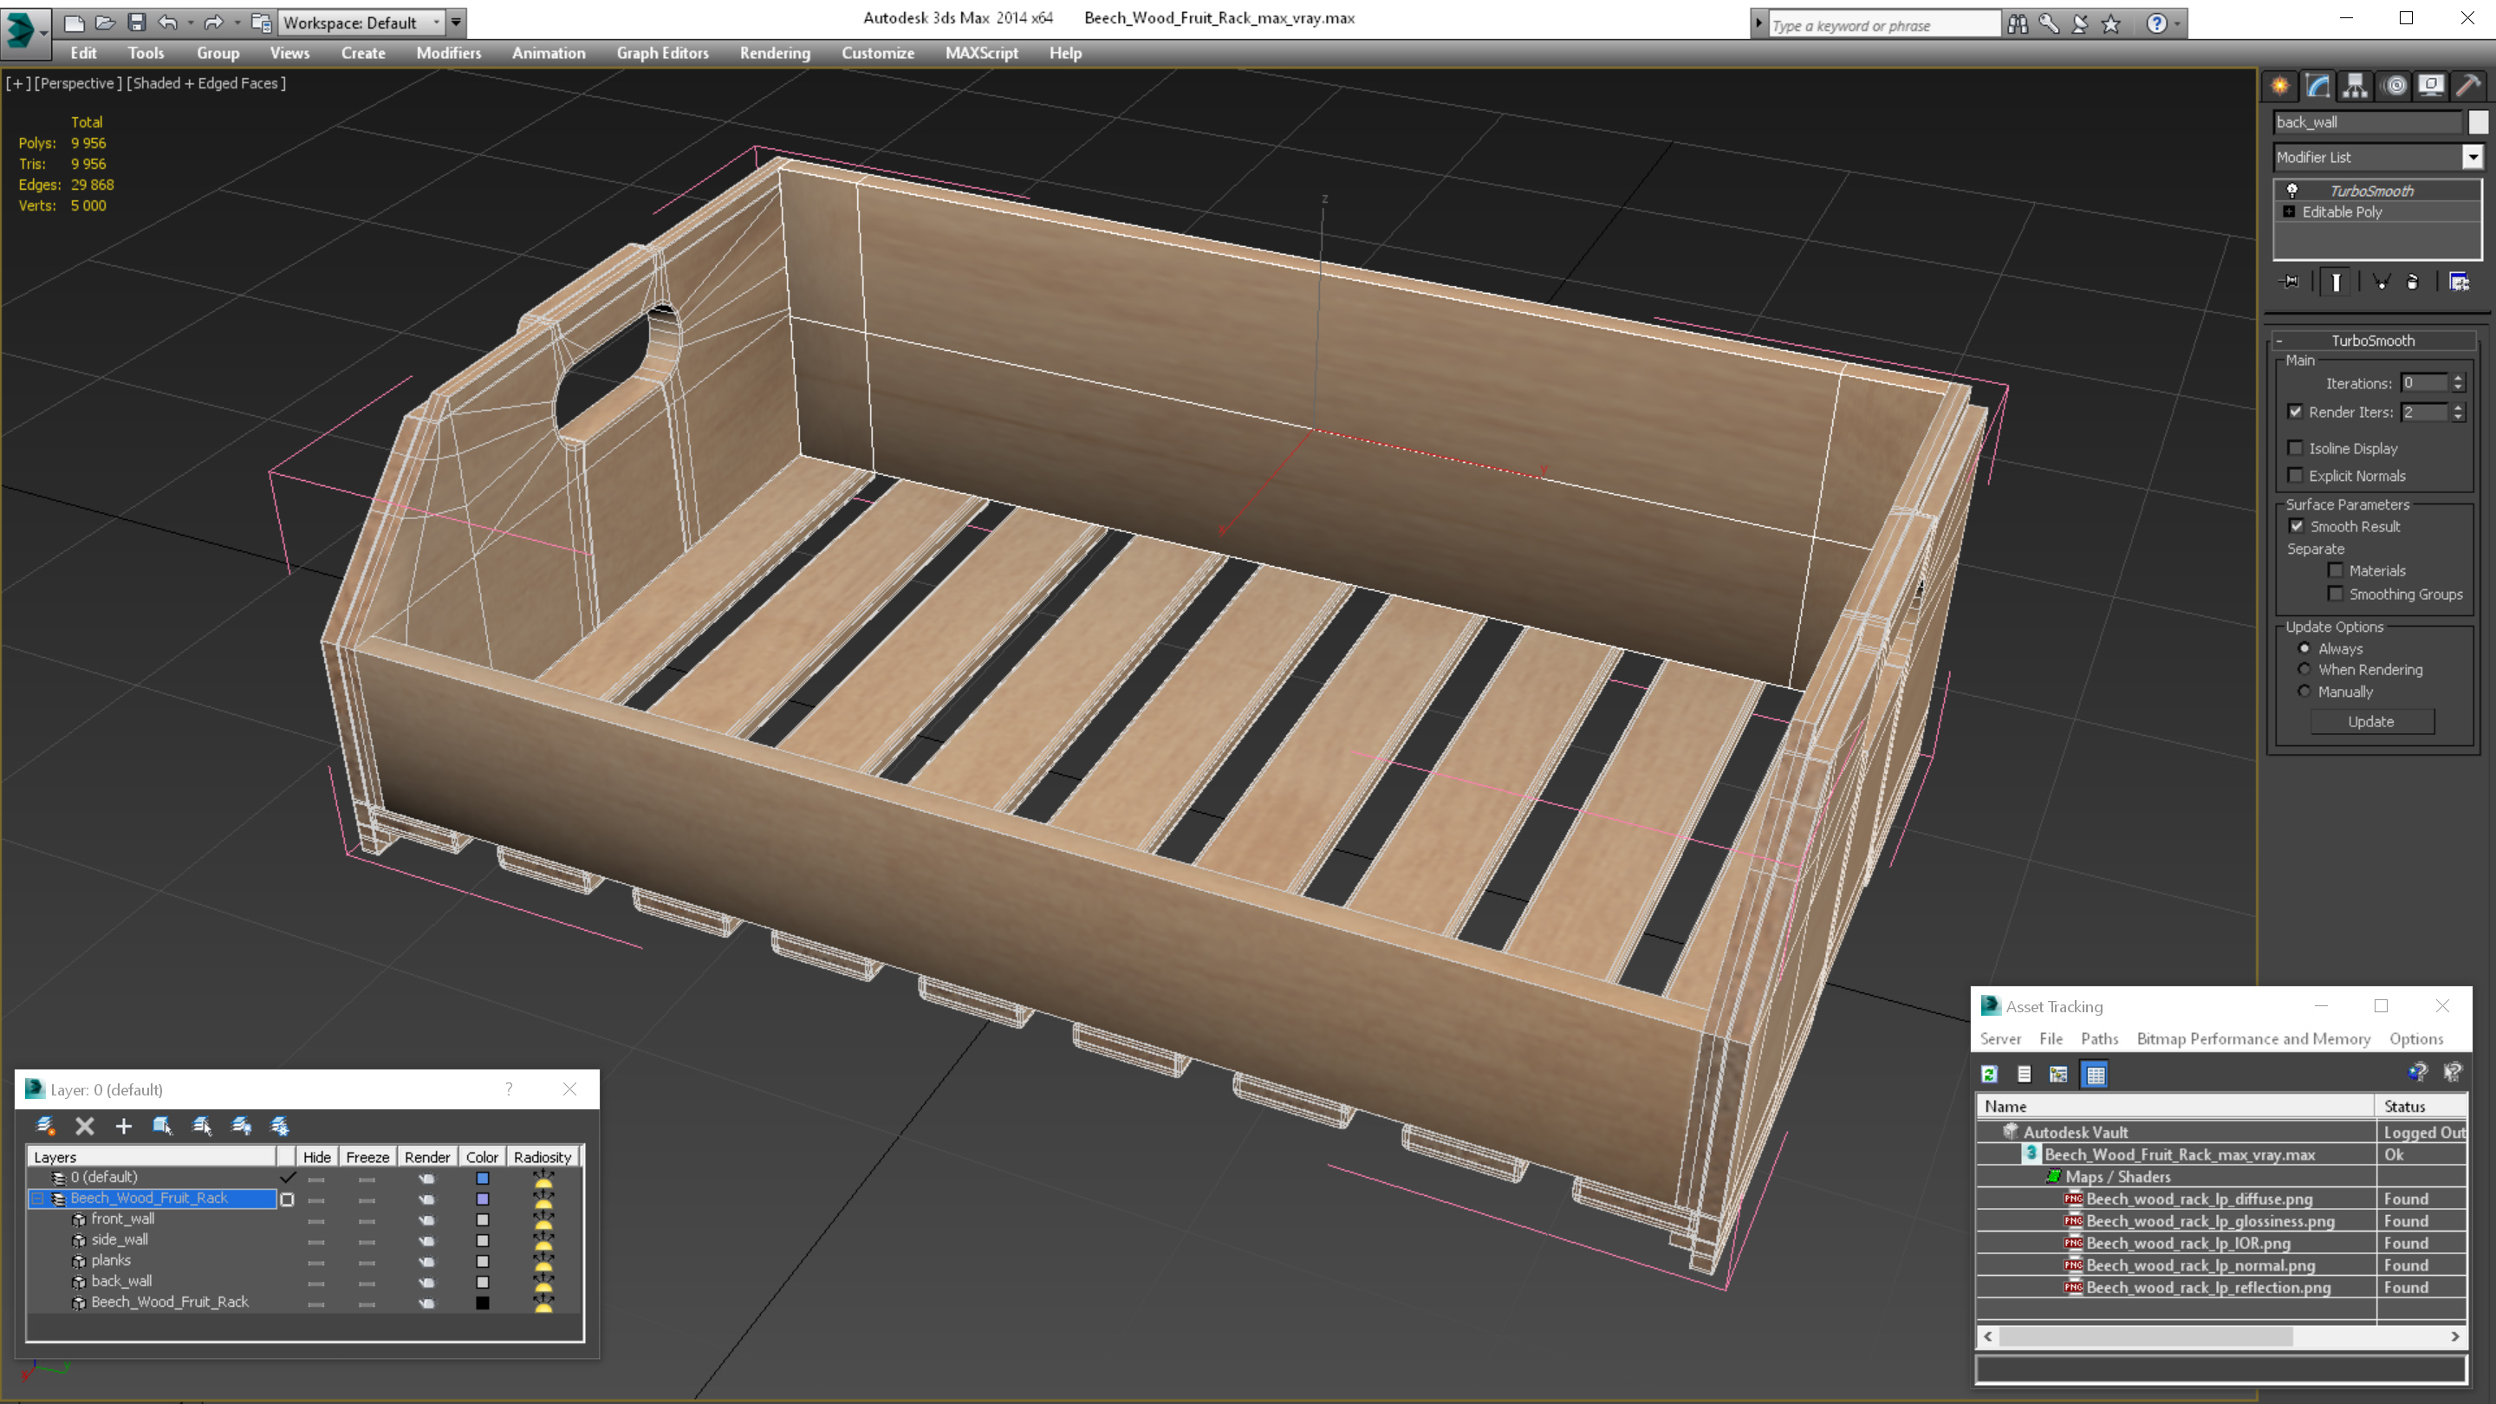Click the New Scene icon in quick toolbar
Image resolution: width=2496 pixels, height=1404 pixels.
(x=74, y=23)
